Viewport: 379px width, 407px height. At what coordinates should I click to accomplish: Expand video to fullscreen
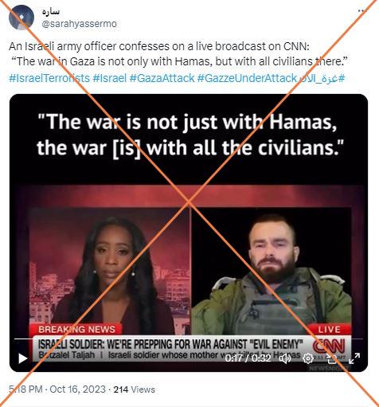point(354,358)
